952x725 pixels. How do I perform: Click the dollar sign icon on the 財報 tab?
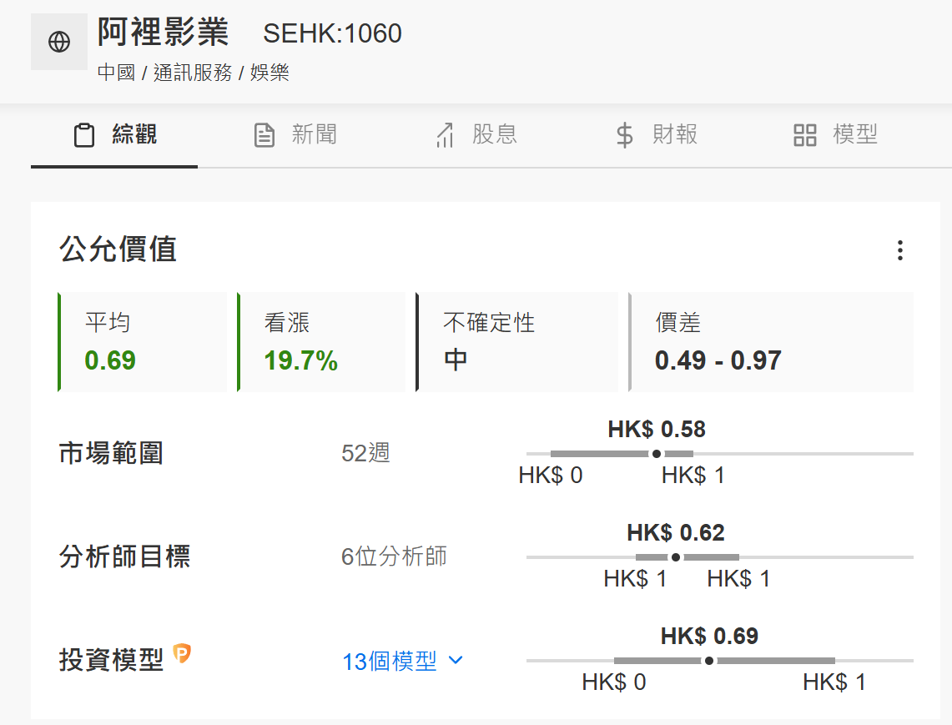coord(624,135)
